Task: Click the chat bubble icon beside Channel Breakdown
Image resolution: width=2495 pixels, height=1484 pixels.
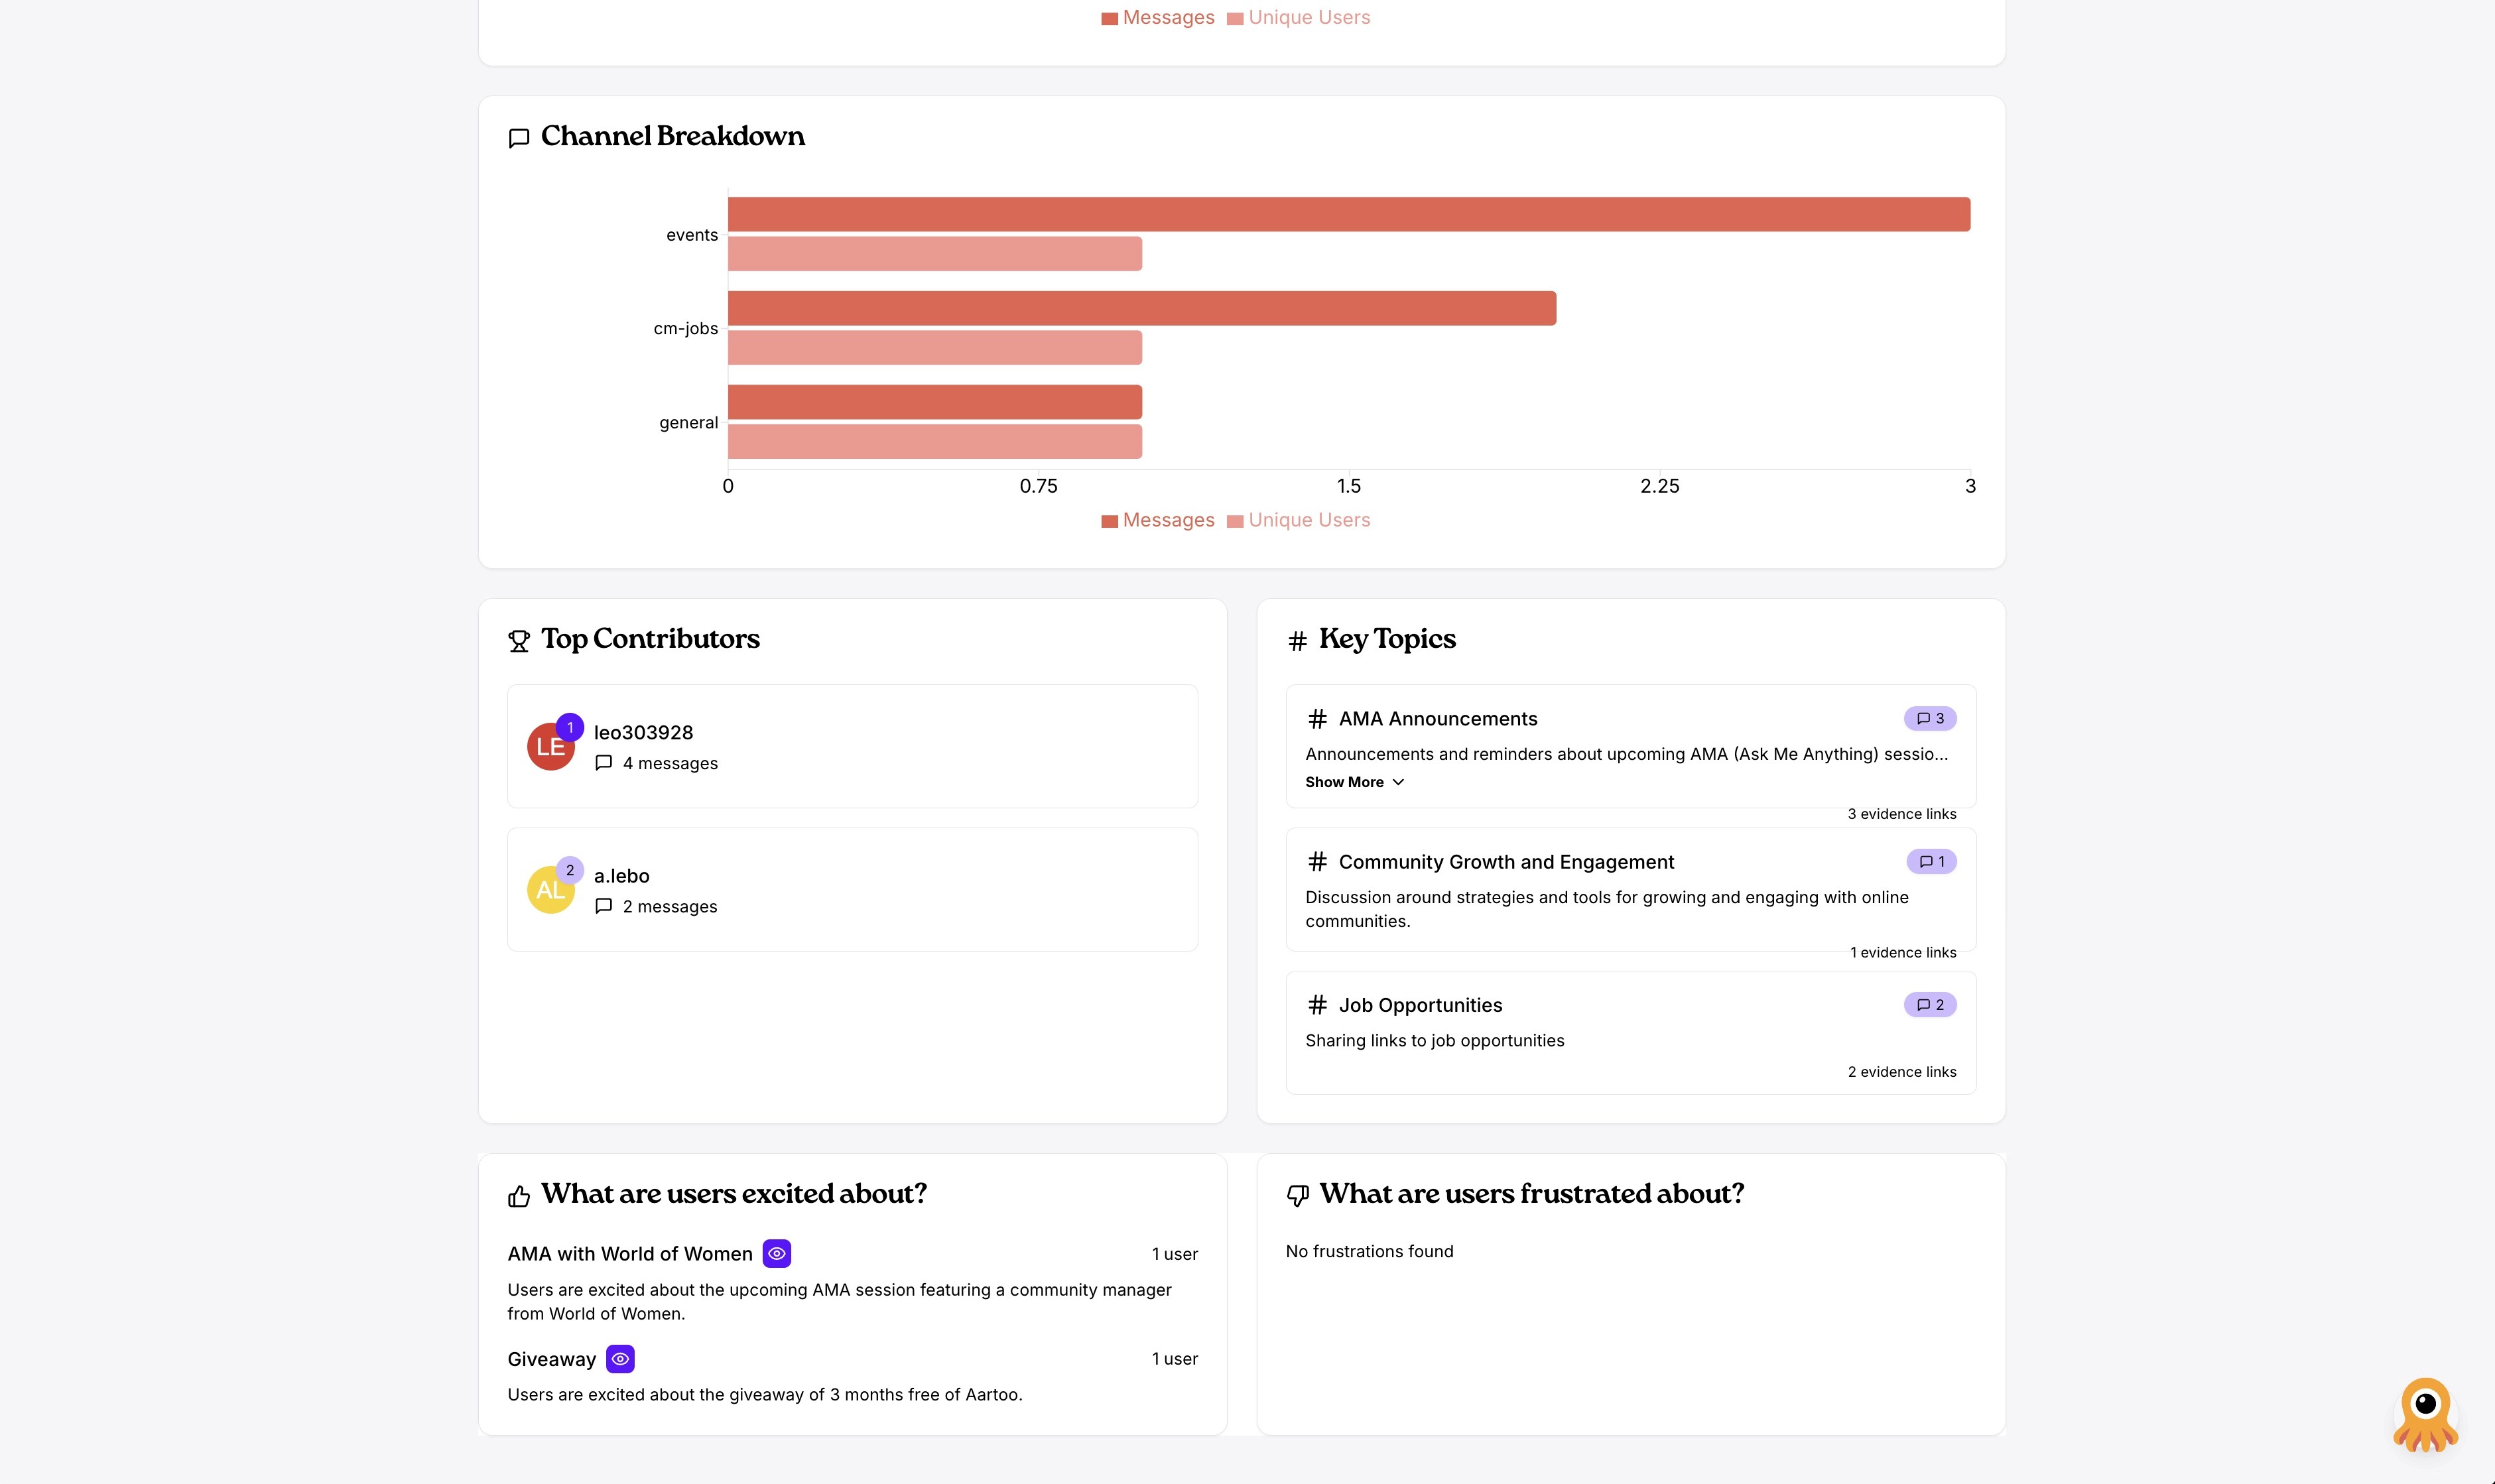Action: 518,138
